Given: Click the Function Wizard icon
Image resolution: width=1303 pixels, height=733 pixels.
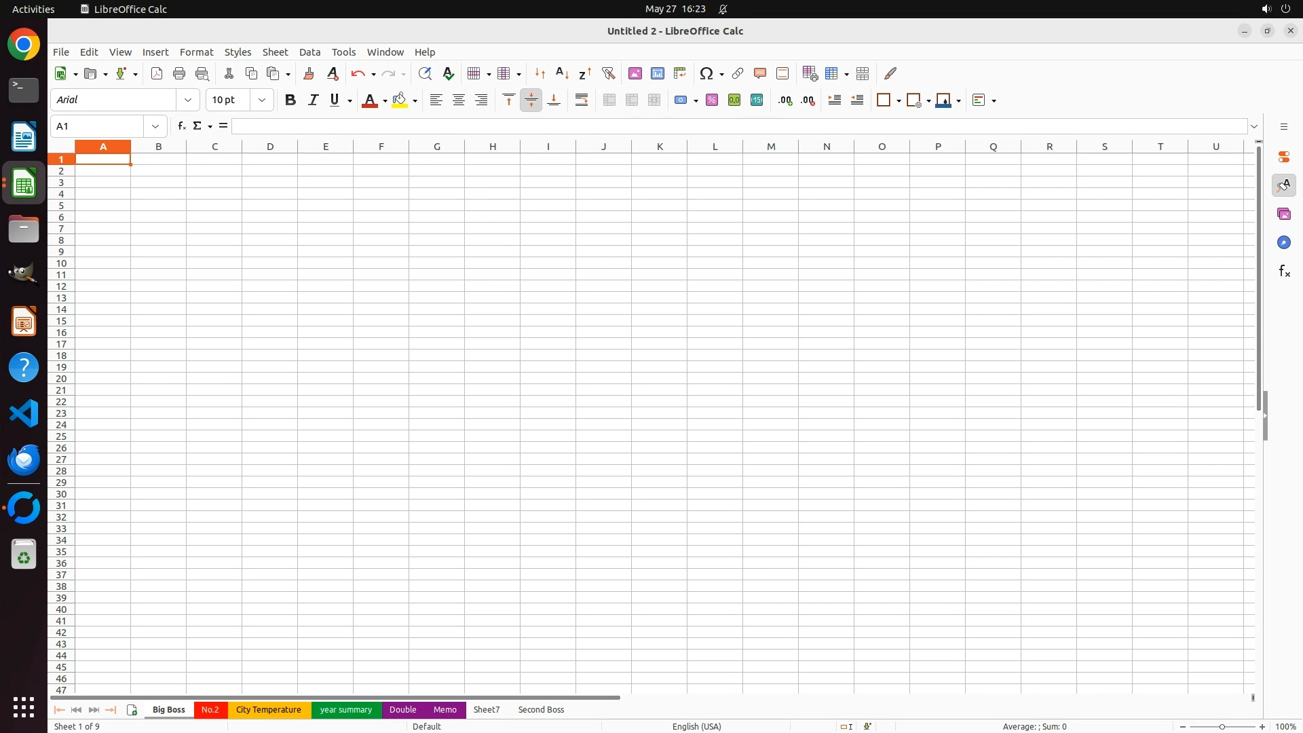Looking at the screenshot, I should 181,126.
